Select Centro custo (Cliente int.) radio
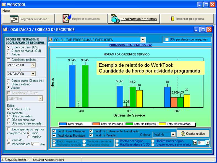This screenshot has height=163, width=217. point(9,81)
